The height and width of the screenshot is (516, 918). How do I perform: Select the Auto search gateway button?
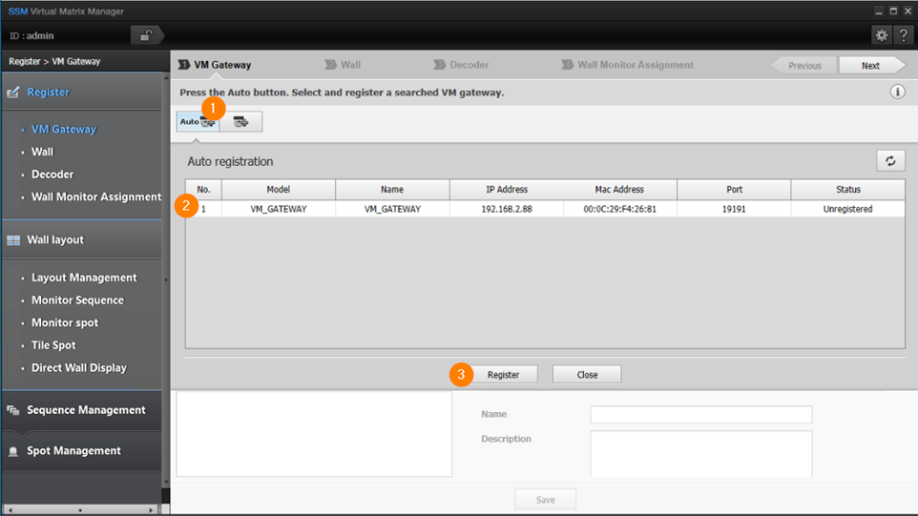pos(198,122)
